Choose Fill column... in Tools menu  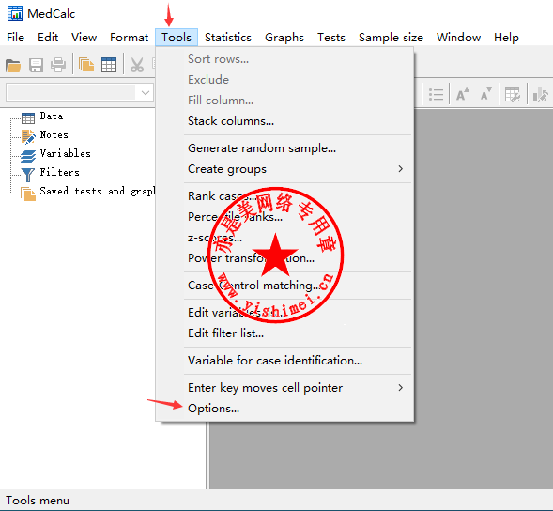(284, 101)
